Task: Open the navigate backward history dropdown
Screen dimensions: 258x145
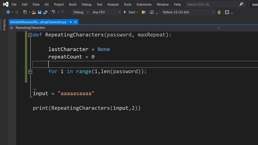Action: tap(12, 12)
